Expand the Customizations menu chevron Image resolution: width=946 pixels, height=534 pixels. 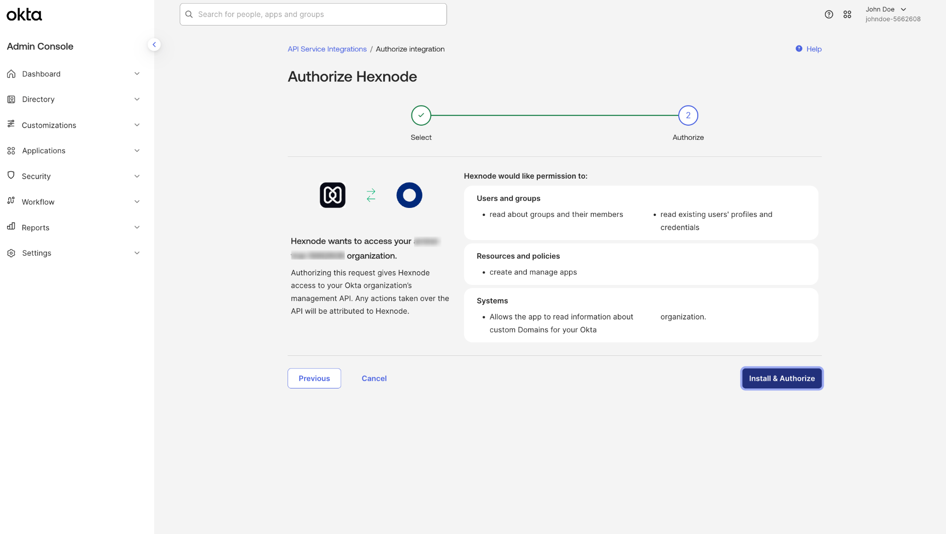137,125
